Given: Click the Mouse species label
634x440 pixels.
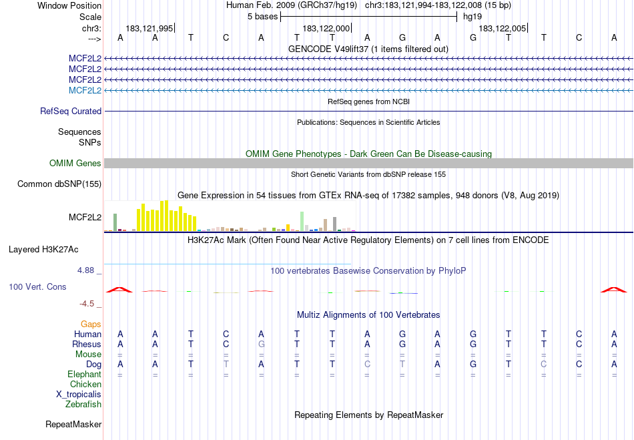Looking at the screenshot, I should click(x=88, y=355).
